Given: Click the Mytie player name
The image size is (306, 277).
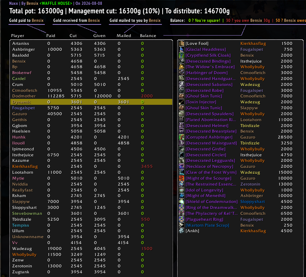Looking at the screenshot, I should tap(18, 178).
